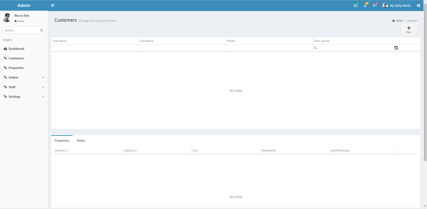Click the First Name filter field
This screenshot has height=209, width=427.
click(x=94, y=48)
